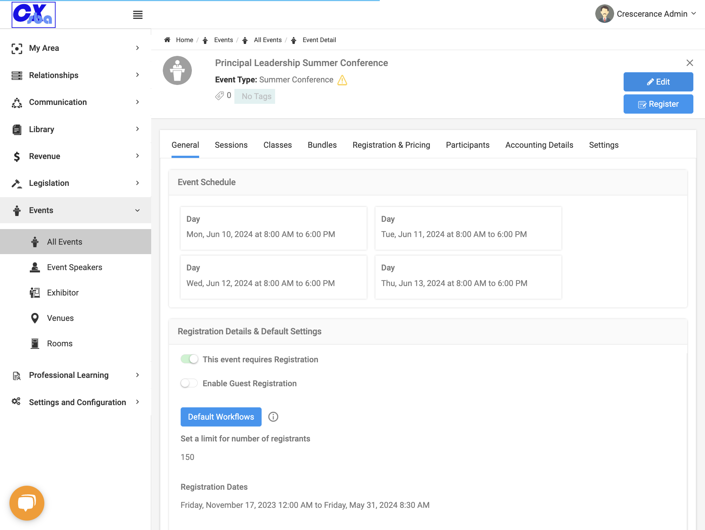Switch to the Participants tab
The height and width of the screenshot is (530, 705).
tap(468, 145)
